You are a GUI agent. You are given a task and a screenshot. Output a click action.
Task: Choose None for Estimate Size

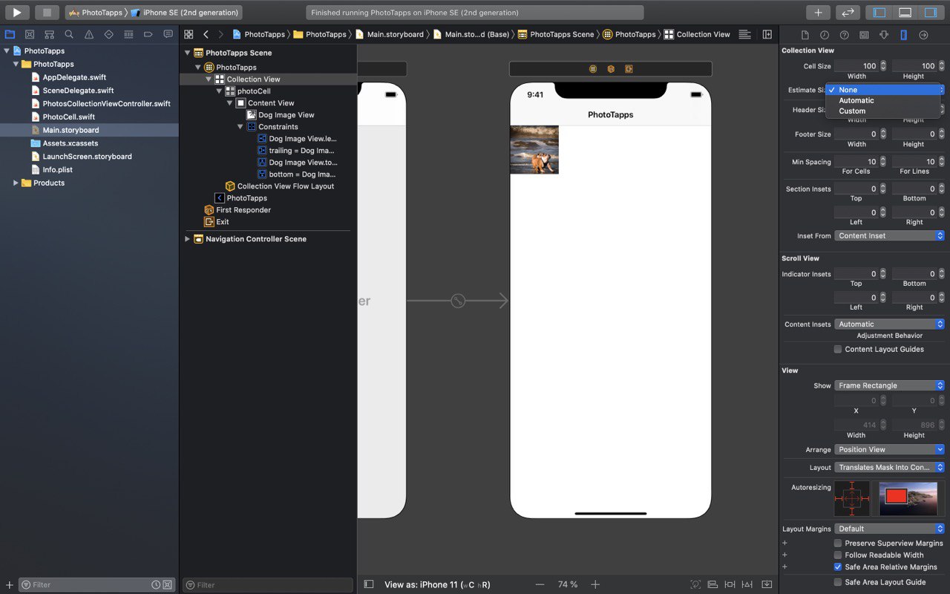pyautogui.click(x=883, y=90)
